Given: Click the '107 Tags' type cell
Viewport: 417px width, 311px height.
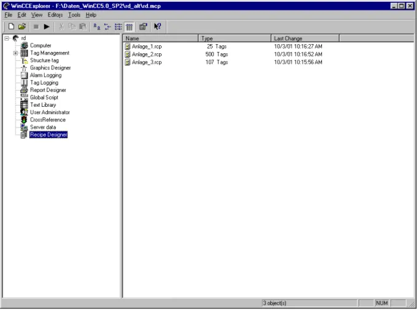Looking at the screenshot, I should pyautogui.click(x=216, y=63).
